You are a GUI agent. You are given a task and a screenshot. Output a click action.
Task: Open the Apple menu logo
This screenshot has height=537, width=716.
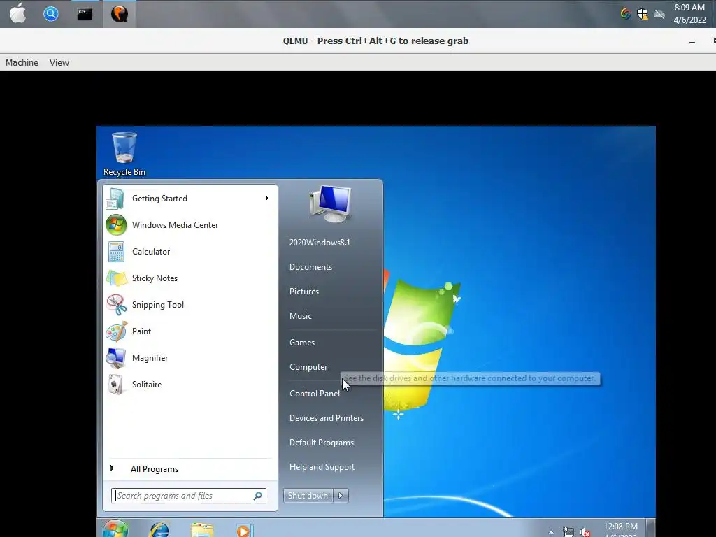[x=17, y=14]
